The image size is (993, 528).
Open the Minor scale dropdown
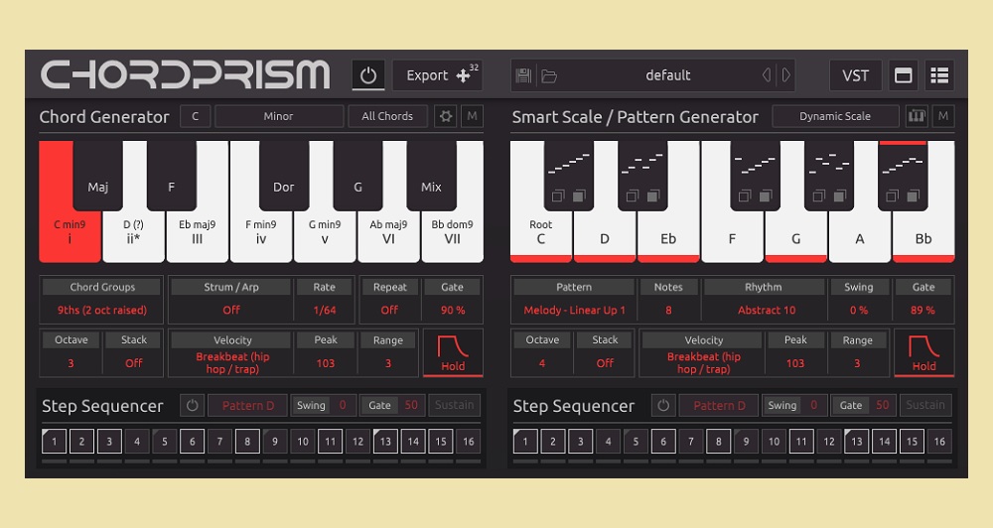[x=279, y=116]
